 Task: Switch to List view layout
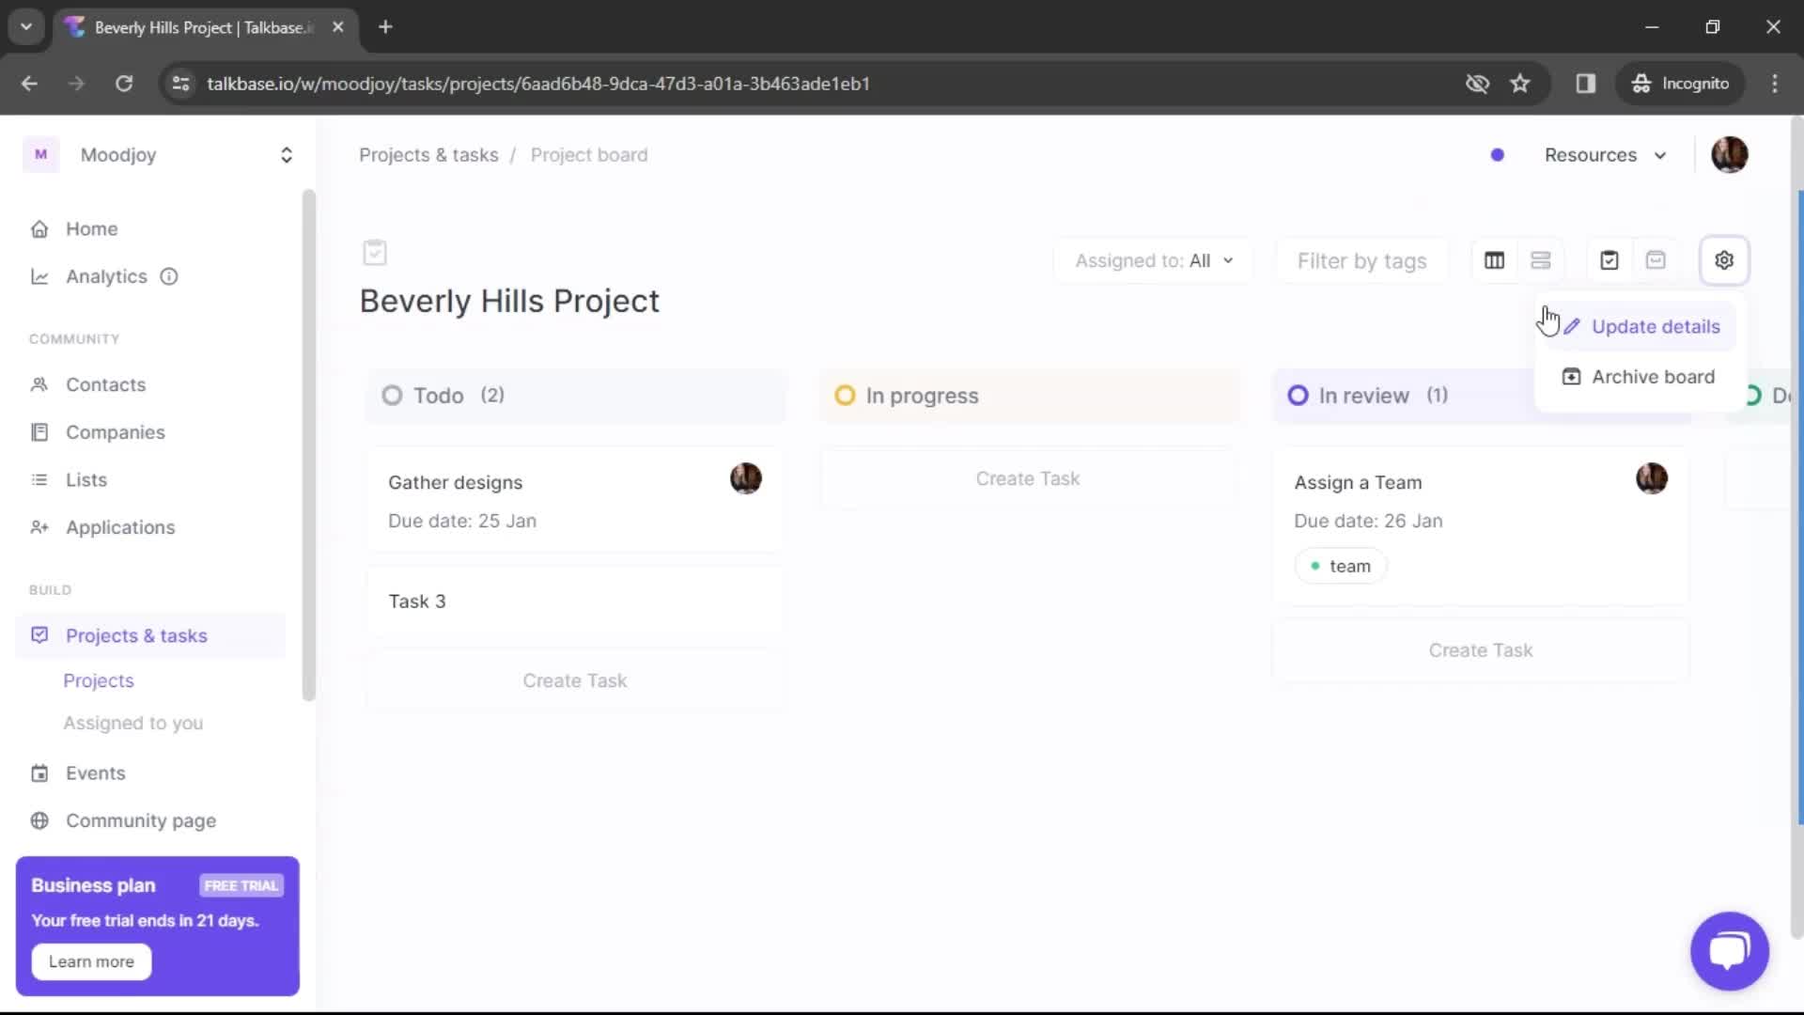point(1540,260)
